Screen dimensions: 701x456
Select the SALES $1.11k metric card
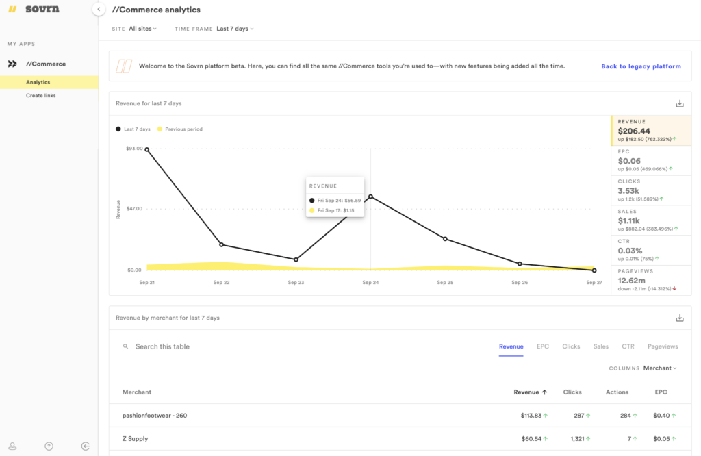coord(652,220)
